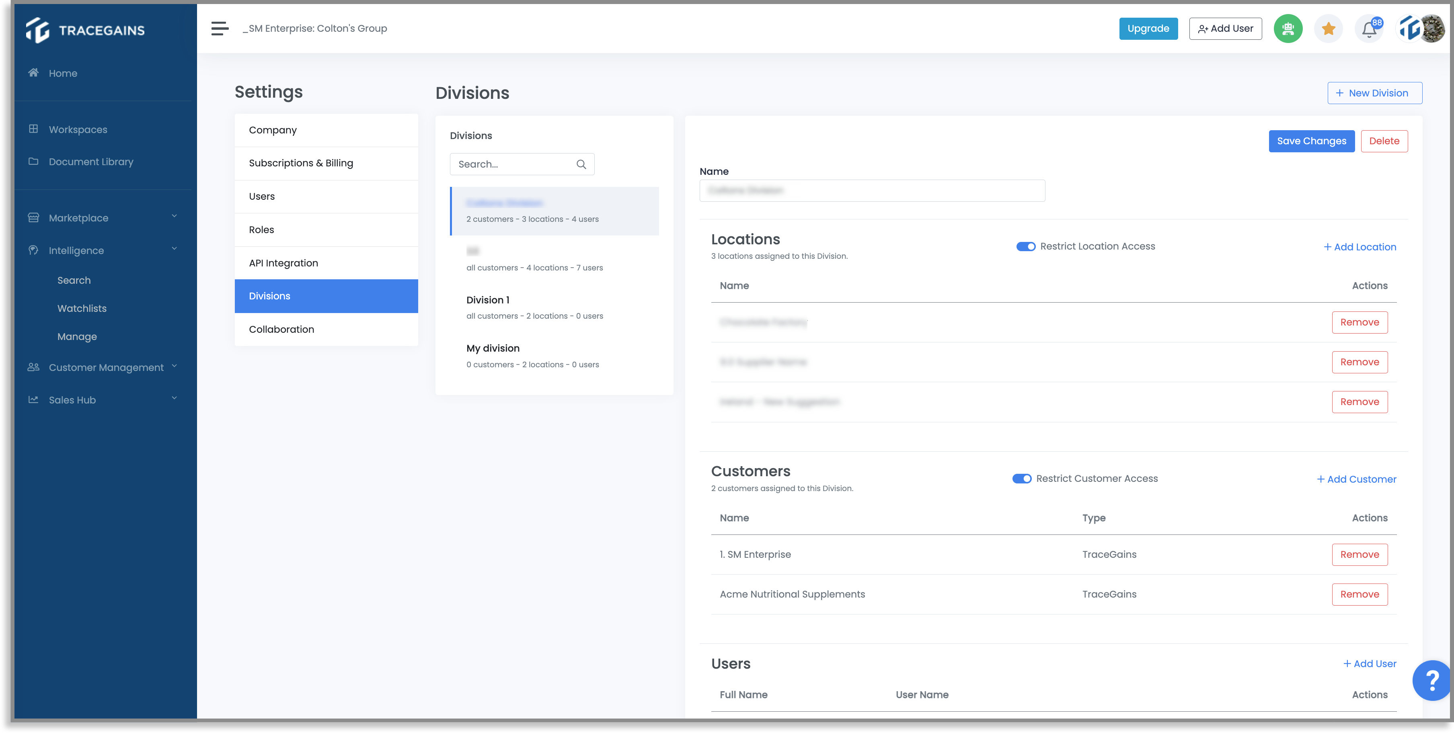Image resolution: width=1454 pixels, height=733 pixels.
Task: Click the search magnifier icon in Divisions
Action: click(581, 164)
